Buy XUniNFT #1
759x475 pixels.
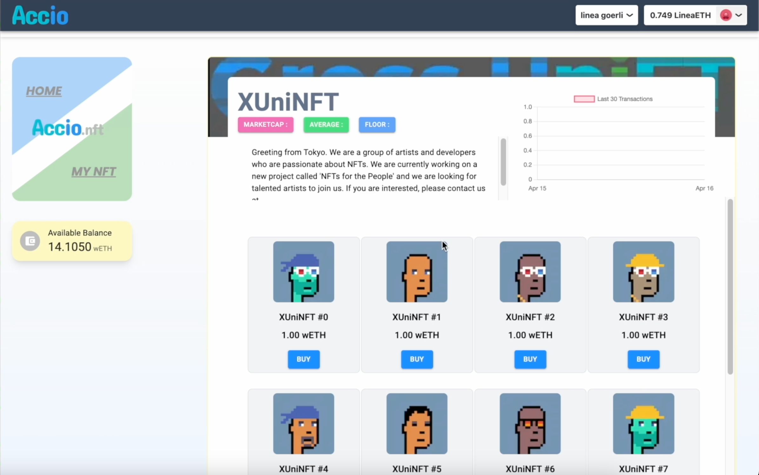417,359
